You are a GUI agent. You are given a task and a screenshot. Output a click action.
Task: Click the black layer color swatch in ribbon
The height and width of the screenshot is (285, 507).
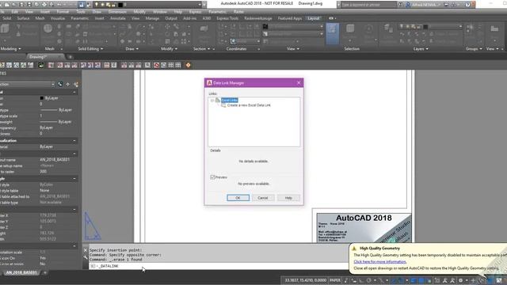425,26
